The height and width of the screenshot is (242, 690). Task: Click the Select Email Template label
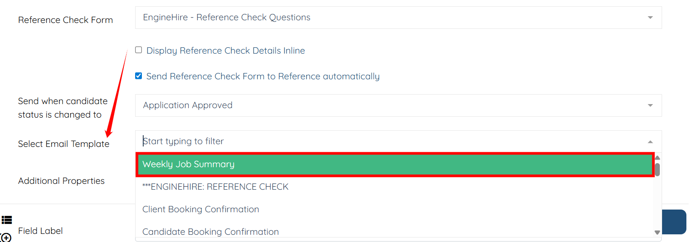click(64, 144)
